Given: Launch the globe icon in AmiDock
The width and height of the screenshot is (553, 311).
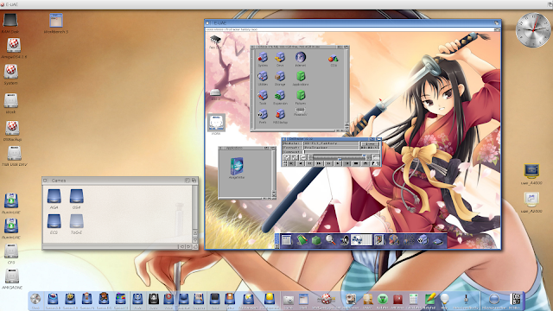Looking at the screenshot, I should click(394, 240).
